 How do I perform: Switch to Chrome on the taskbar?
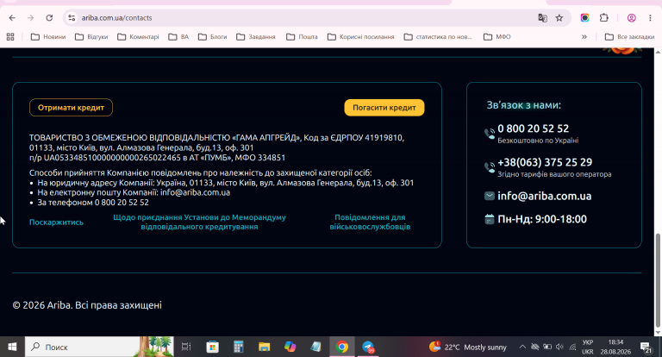pyautogui.click(x=342, y=347)
